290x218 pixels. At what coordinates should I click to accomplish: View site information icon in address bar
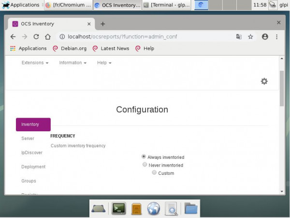62,37
